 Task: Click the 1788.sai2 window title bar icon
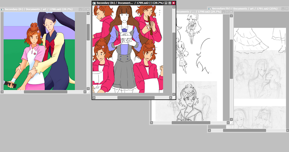tap(2, 9)
